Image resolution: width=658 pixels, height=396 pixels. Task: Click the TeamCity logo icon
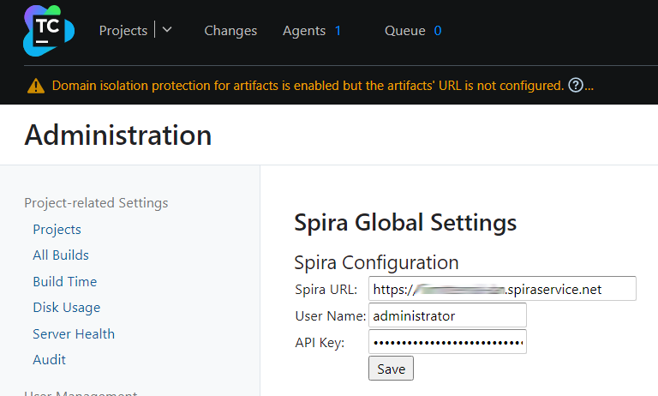click(x=49, y=31)
